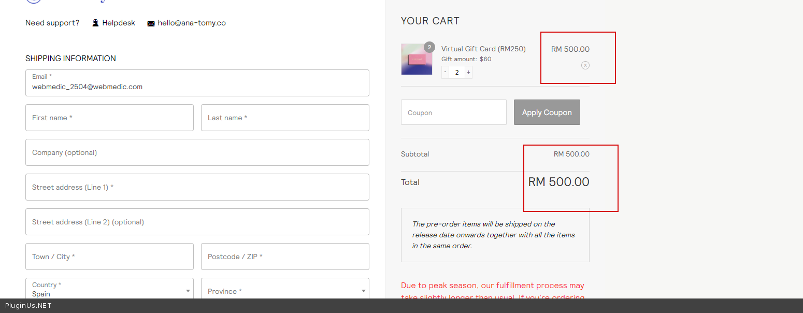Select the Last name field
This screenshot has height=313, width=803.
pos(285,118)
